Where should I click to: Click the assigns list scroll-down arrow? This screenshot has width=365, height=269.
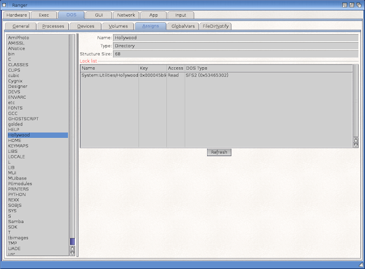72,254
